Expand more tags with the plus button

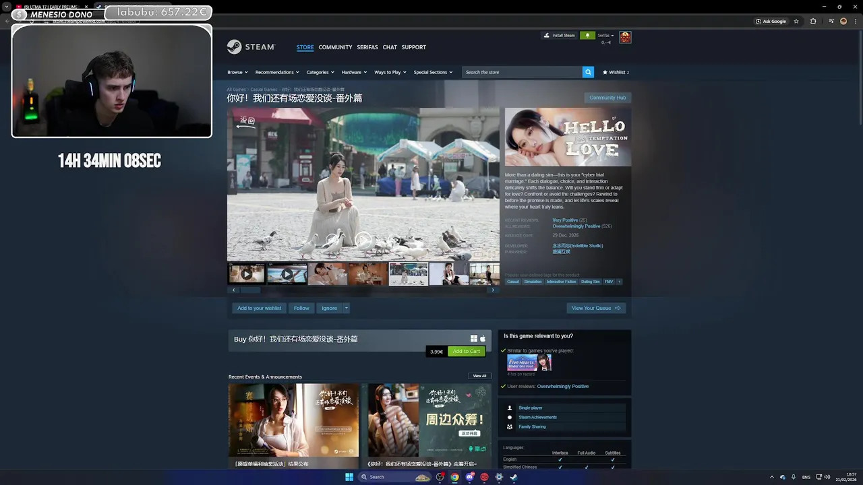(619, 282)
